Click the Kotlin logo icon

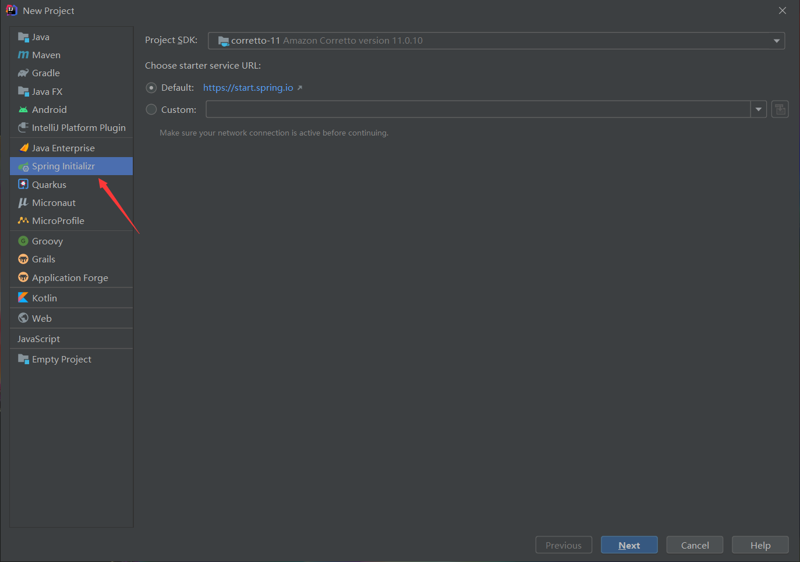[x=23, y=297]
